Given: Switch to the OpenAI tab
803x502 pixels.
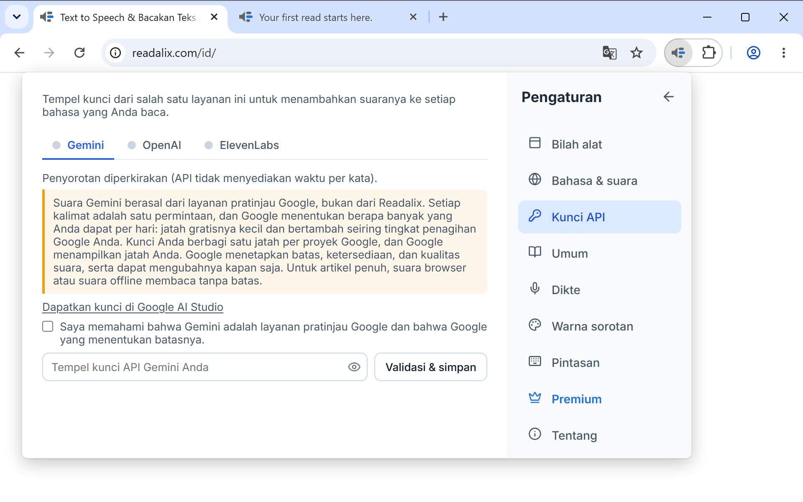Looking at the screenshot, I should [154, 145].
